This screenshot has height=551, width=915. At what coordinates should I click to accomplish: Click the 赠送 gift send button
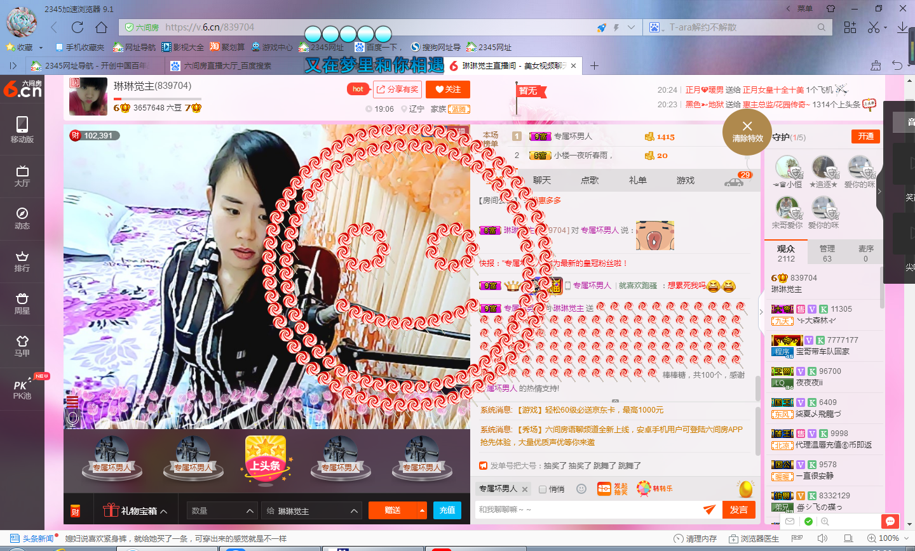(392, 510)
